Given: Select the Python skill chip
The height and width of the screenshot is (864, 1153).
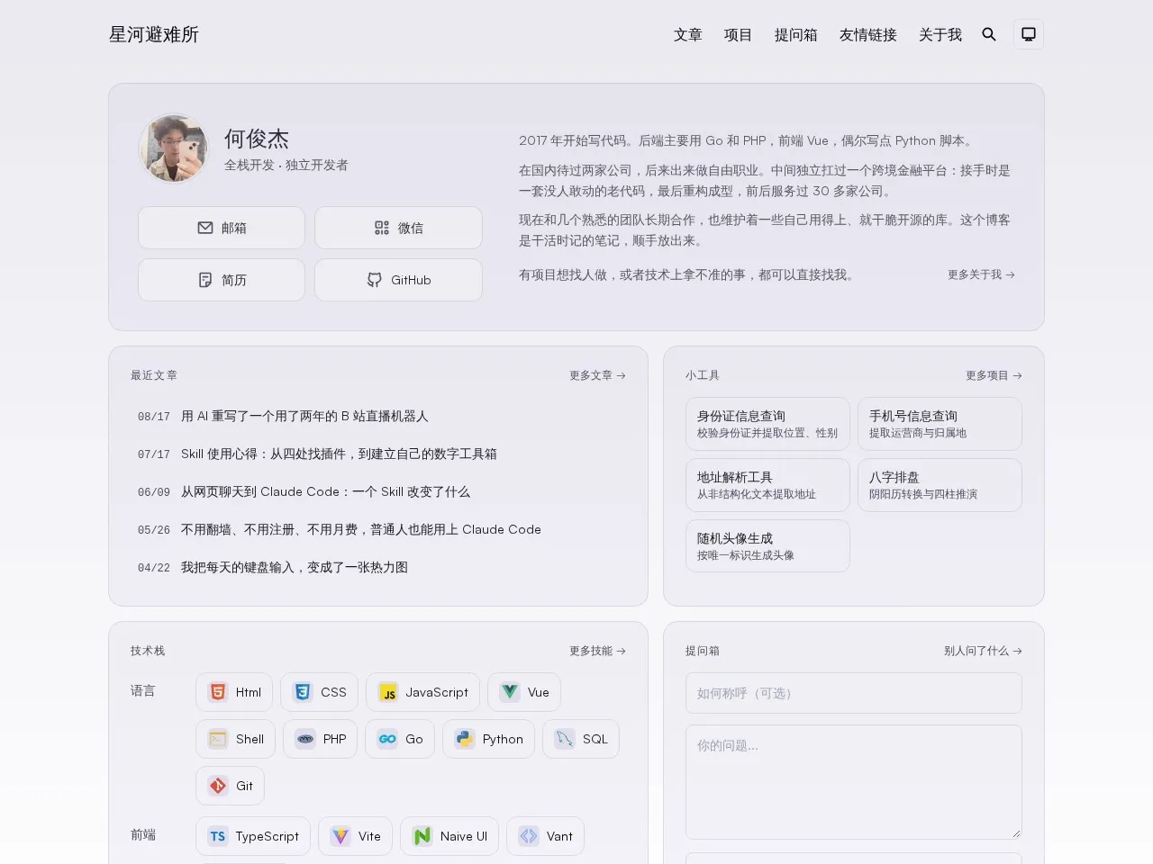Looking at the screenshot, I should coord(488,739).
